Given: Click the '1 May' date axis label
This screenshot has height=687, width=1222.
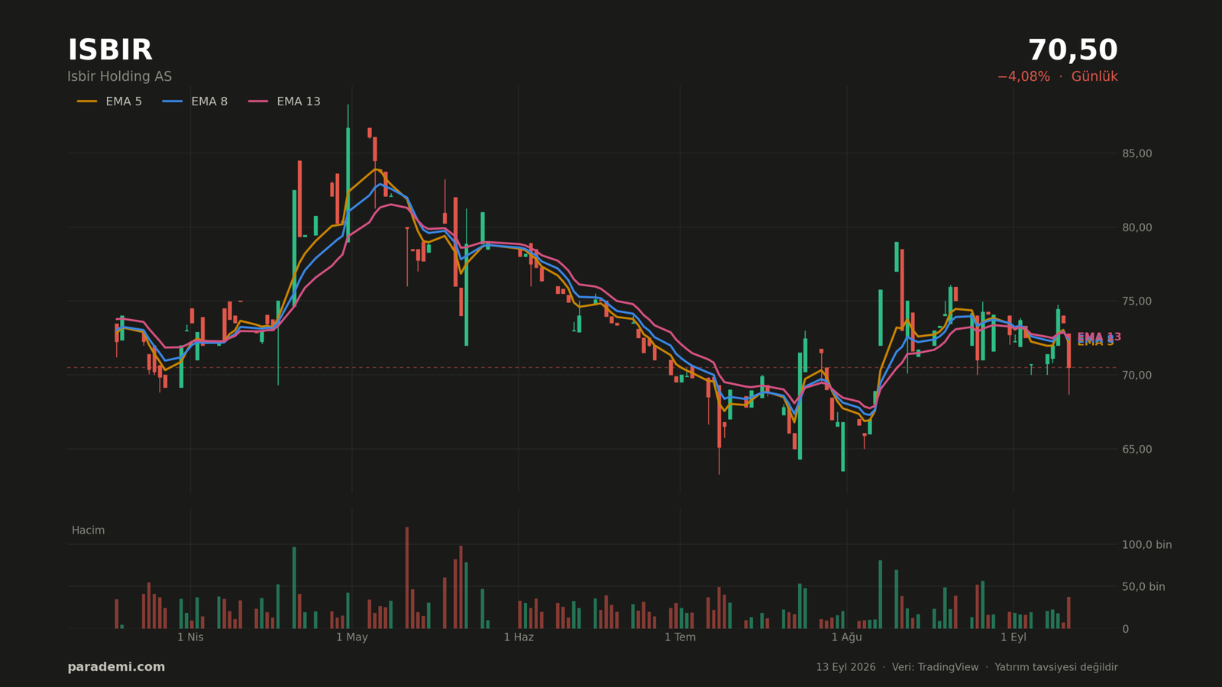Looking at the screenshot, I should (x=352, y=637).
